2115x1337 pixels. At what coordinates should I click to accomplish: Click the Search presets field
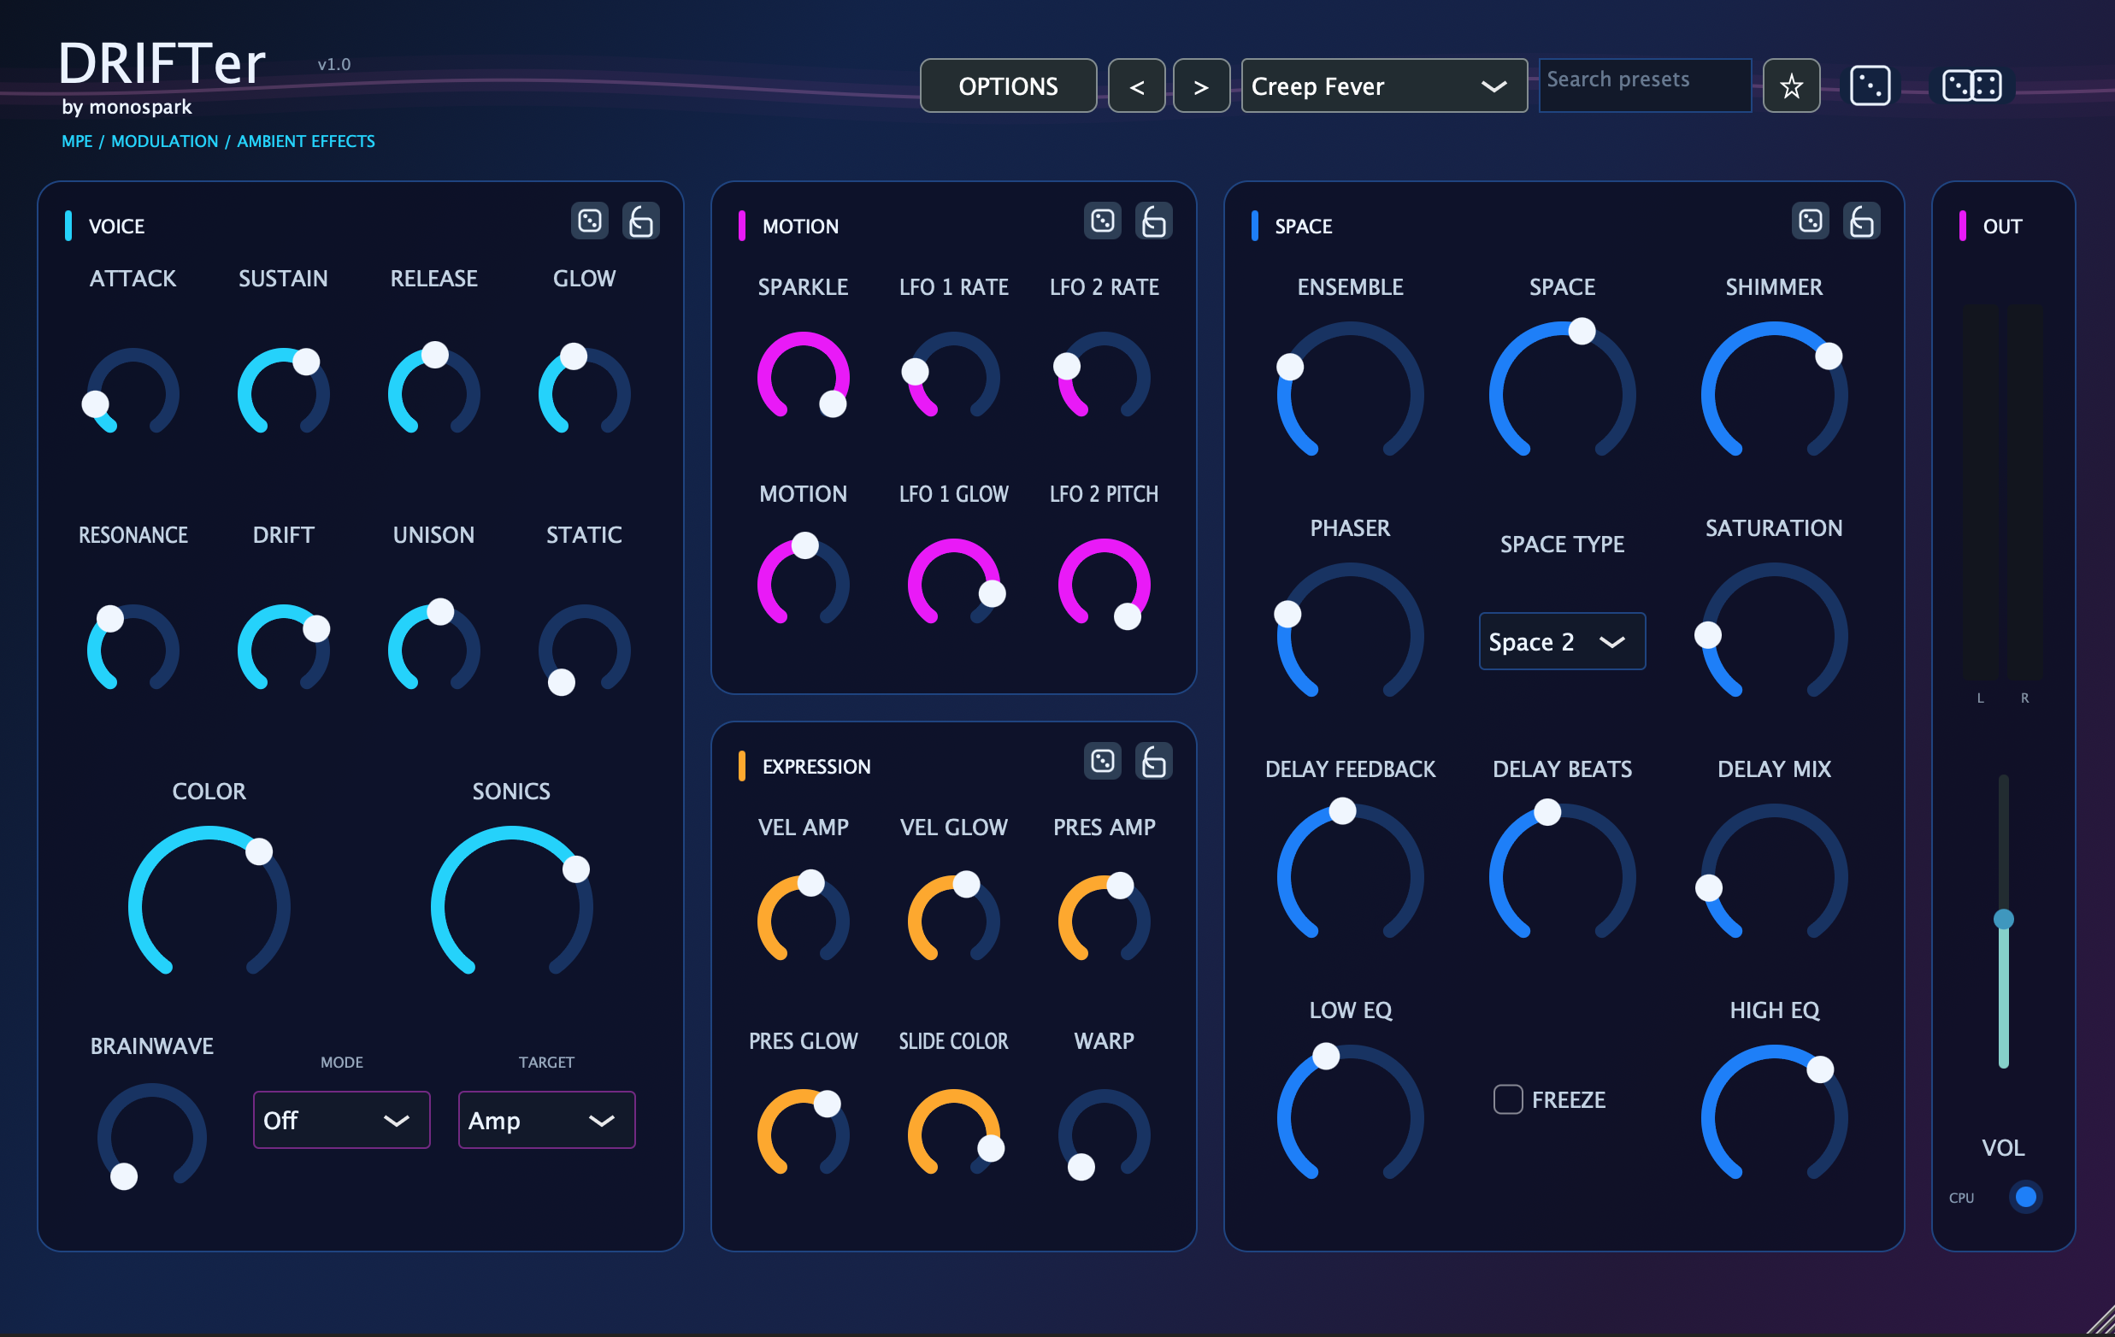[1645, 85]
